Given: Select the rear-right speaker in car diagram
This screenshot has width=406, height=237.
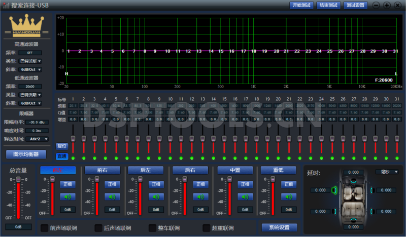Looking at the screenshot, I should click(x=372, y=211).
